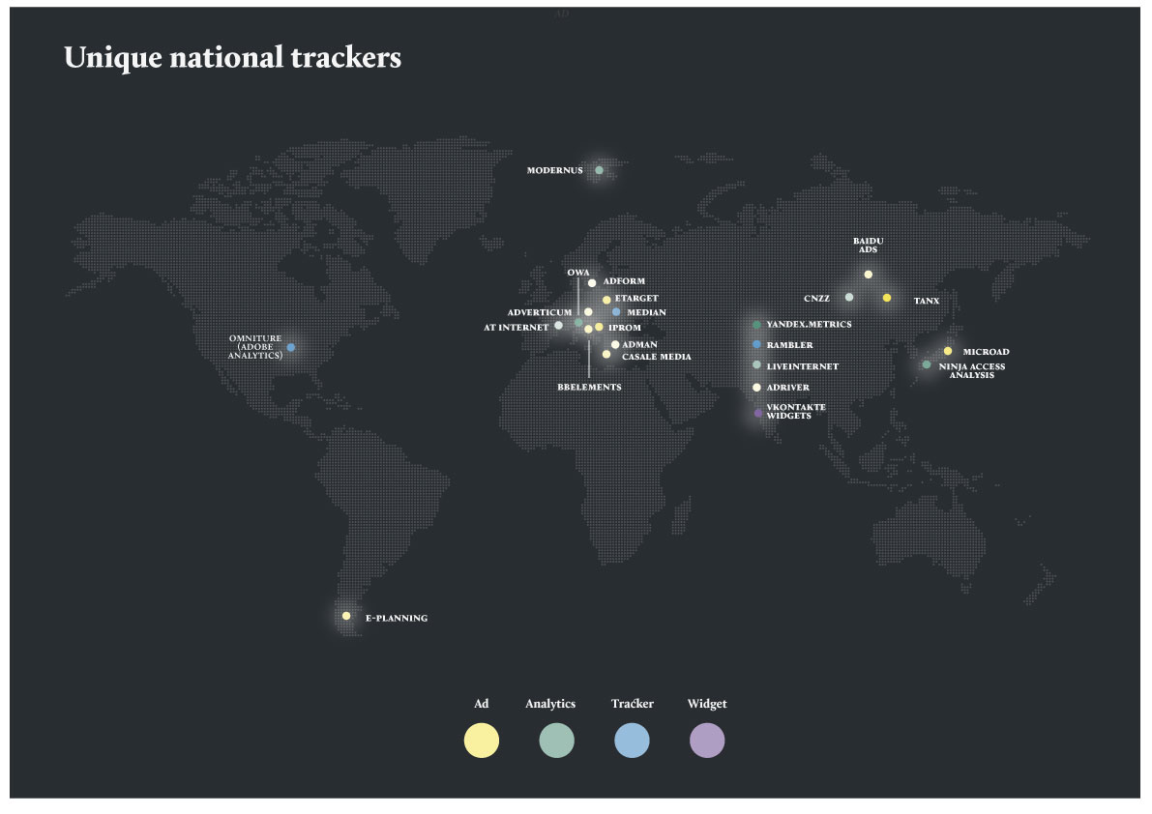Click the YANDEX.METRICS label
The height and width of the screenshot is (814, 1152).
click(x=809, y=325)
